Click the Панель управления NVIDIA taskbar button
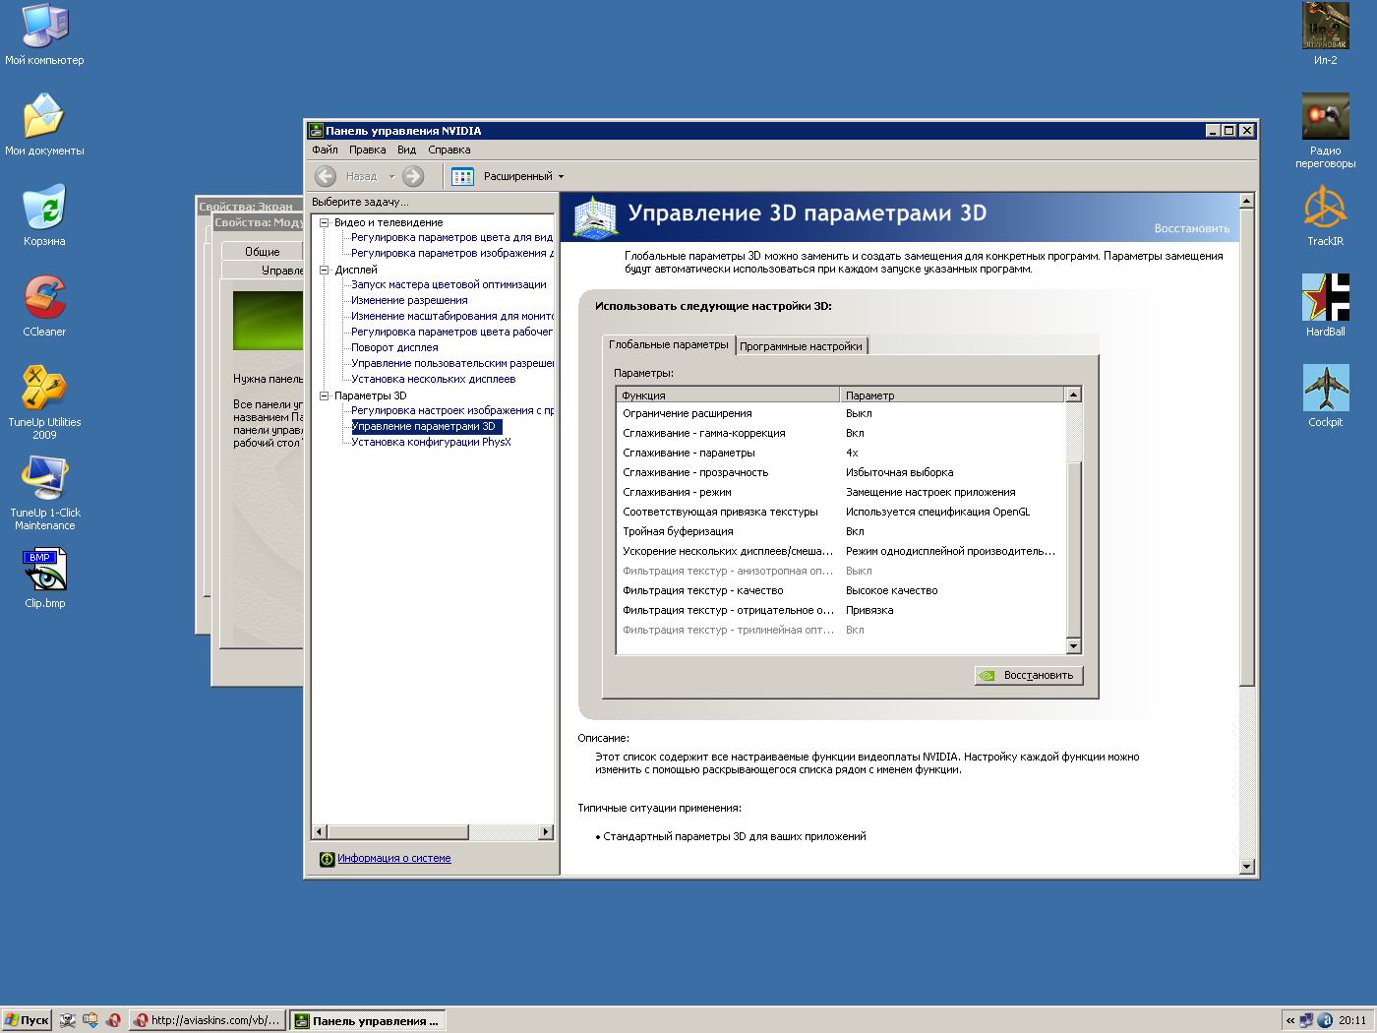The image size is (1377, 1033). point(368,1020)
